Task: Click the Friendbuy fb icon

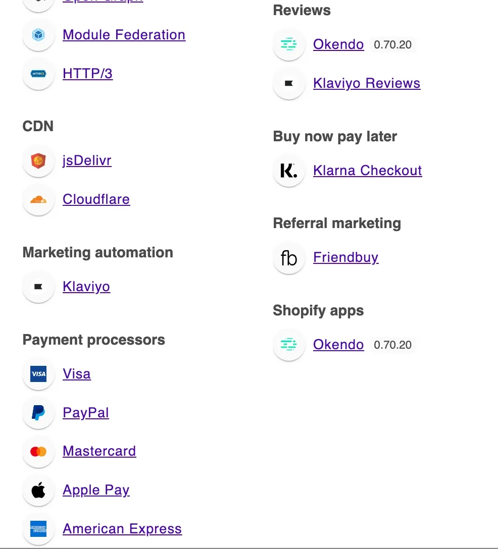Action: [289, 258]
